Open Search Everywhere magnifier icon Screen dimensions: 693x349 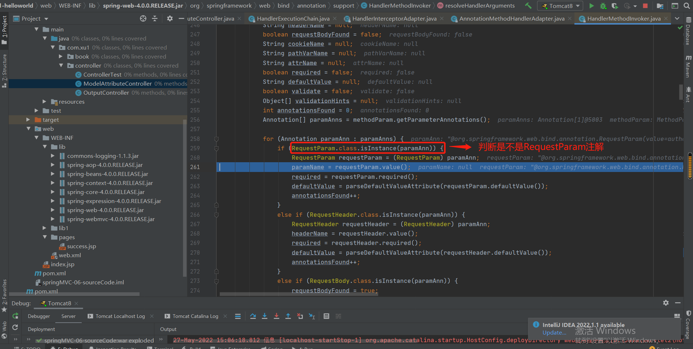pyautogui.click(x=687, y=6)
